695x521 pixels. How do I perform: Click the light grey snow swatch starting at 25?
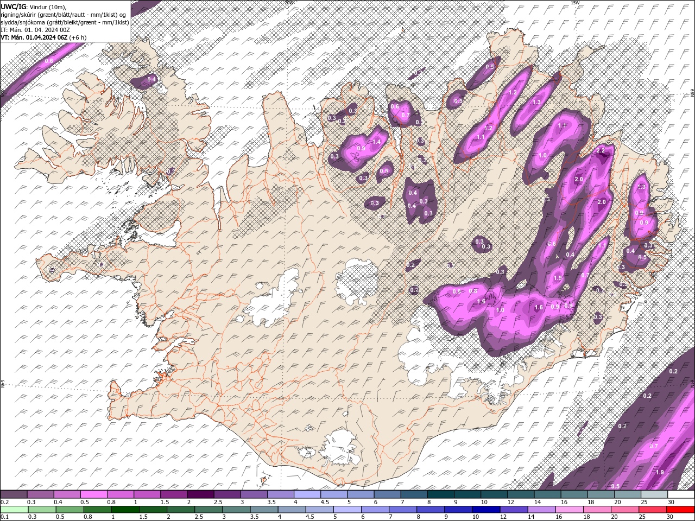[654, 494]
